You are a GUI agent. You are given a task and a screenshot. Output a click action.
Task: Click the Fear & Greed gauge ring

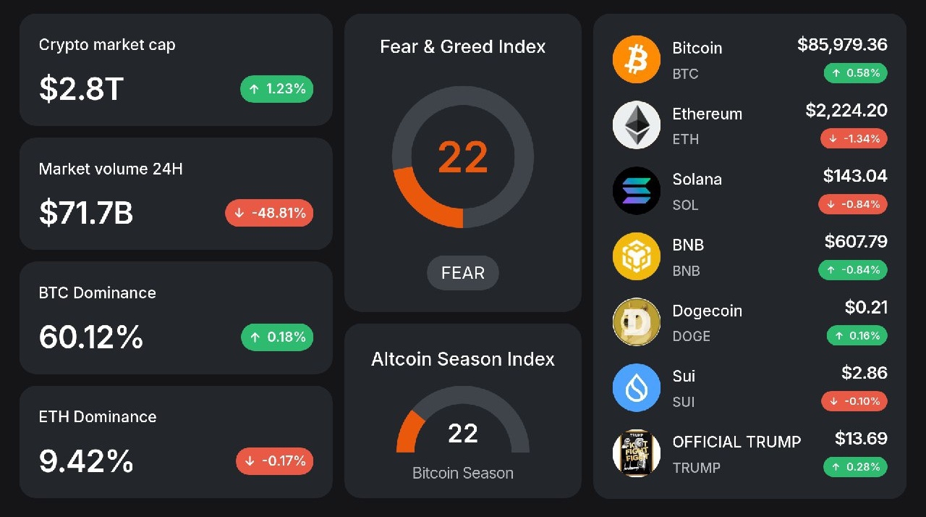click(463, 157)
